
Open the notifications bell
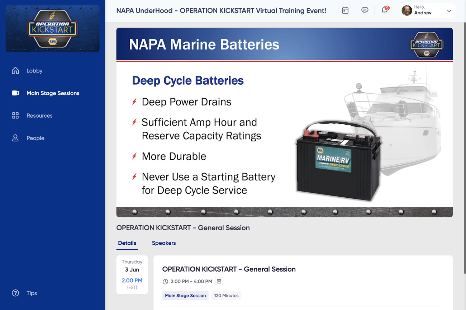click(x=384, y=10)
